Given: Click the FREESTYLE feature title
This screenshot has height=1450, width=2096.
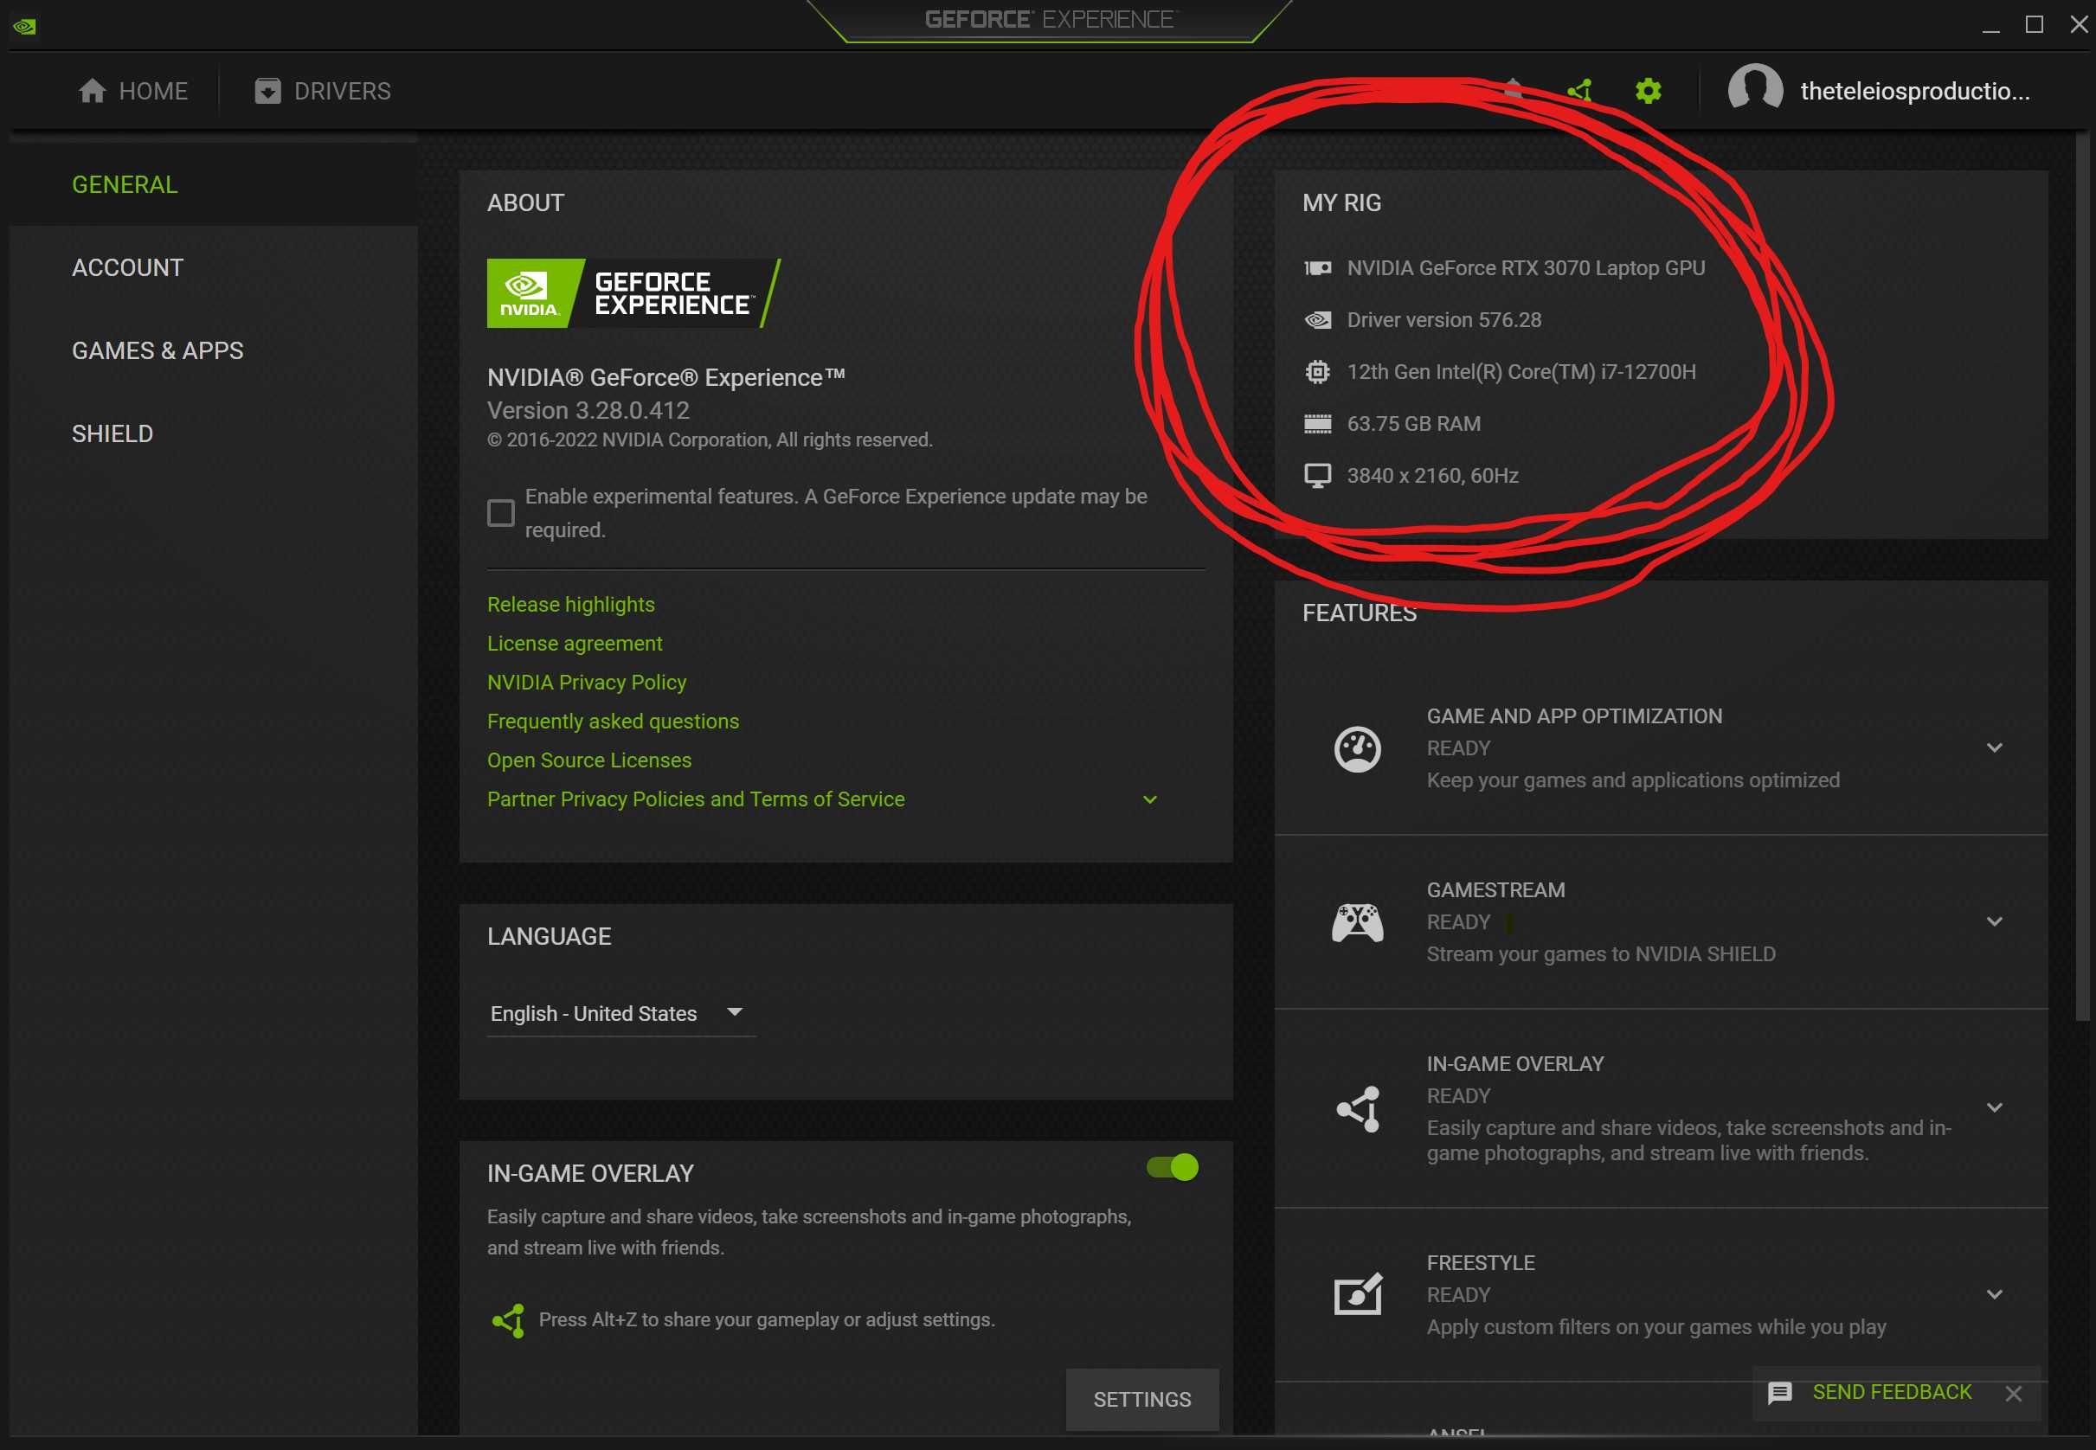Looking at the screenshot, I should 1480,1263.
